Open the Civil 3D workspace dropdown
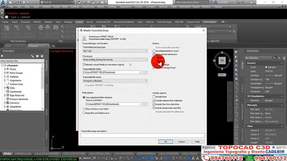The height and width of the screenshot is (161, 287). coord(57,2)
